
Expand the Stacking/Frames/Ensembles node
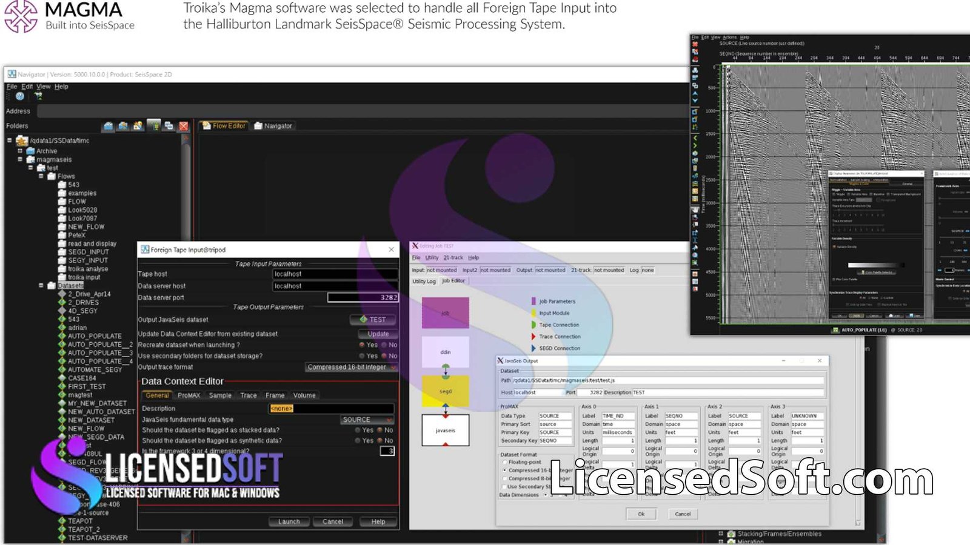point(721,533)
